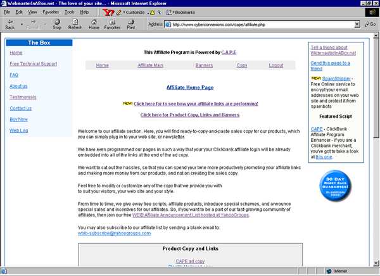Open the Favorites toolbar panel button

[112, 24]
